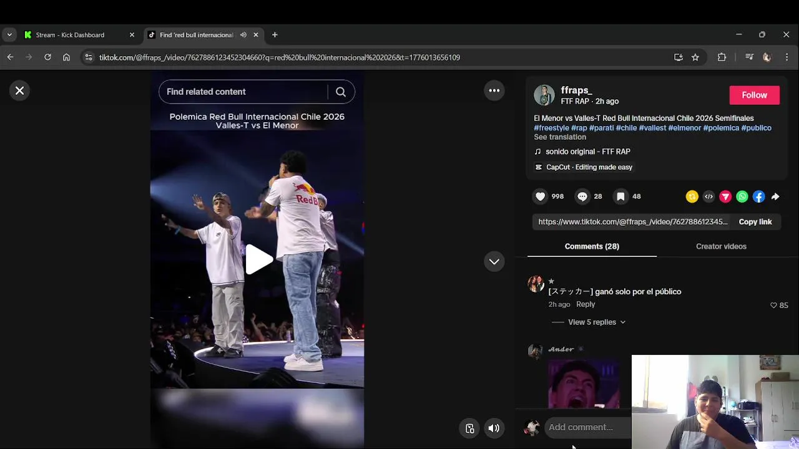Click the browser address bar URL
Image resolution: width=799 pixels, height=449 pixels.
click(x=280, y=57)
